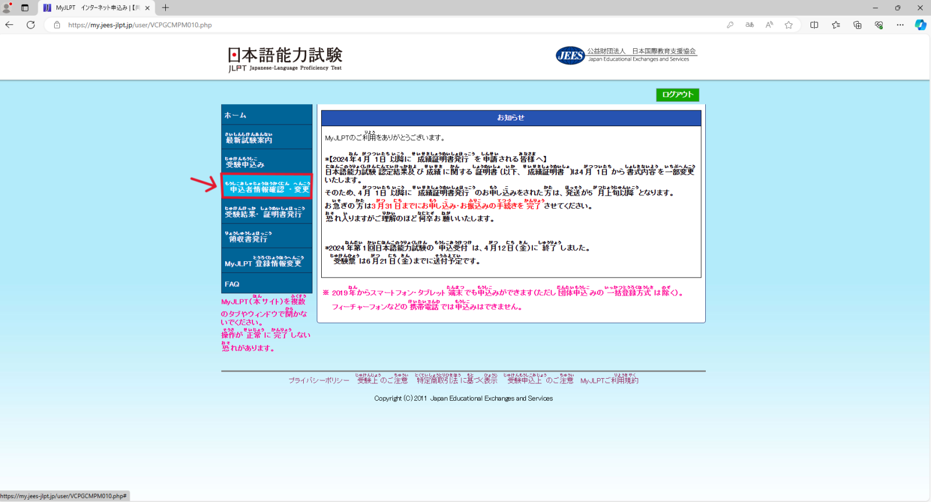Click the translate page icon
The width and height of the screenshot is (931, 502).
point(749,24)
